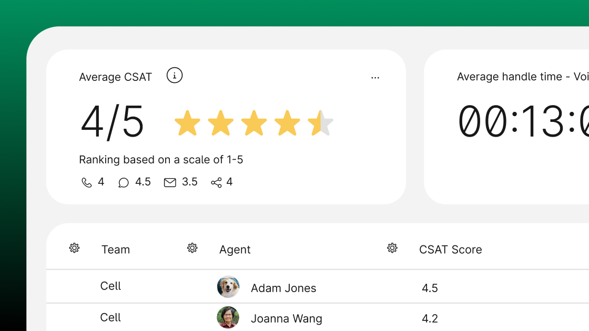Click the half-filled fifth star rating
This screenshot has width=589, height=331.
click(x=320, y=123)
